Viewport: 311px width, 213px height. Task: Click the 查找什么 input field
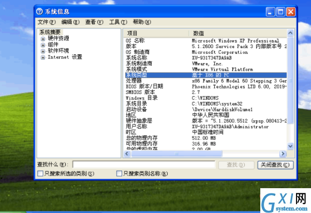click(144, 164)
